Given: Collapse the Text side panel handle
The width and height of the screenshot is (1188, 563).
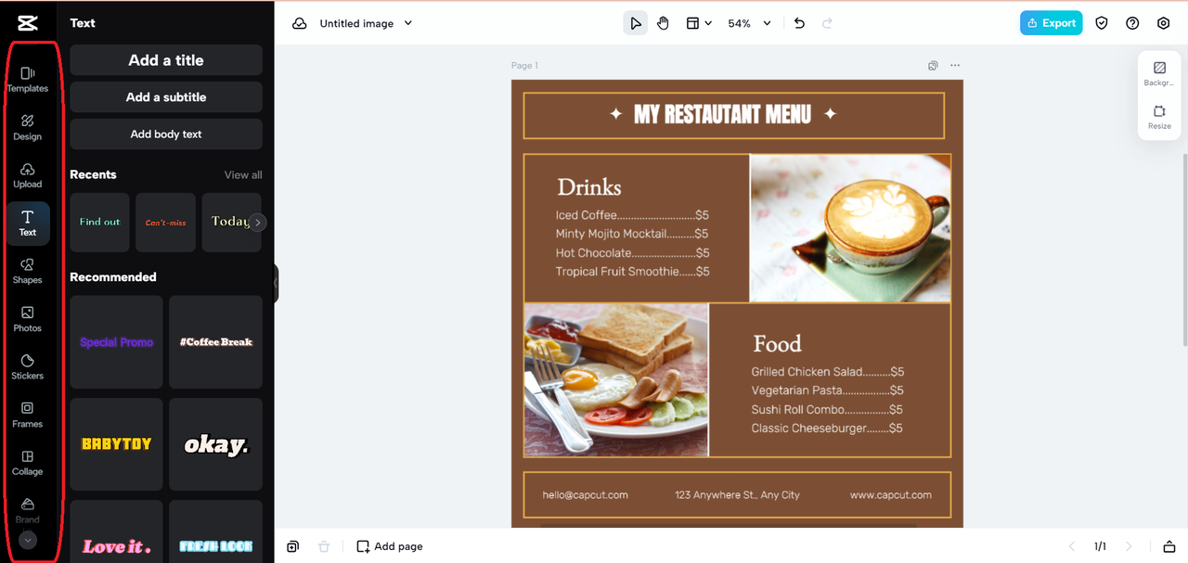Looking at the screenshot, I should [x=276, y=283].
